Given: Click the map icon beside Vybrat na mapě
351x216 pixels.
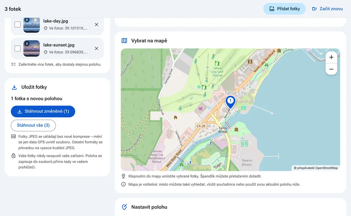Looking at the screenshot, I should click(124, 40).
